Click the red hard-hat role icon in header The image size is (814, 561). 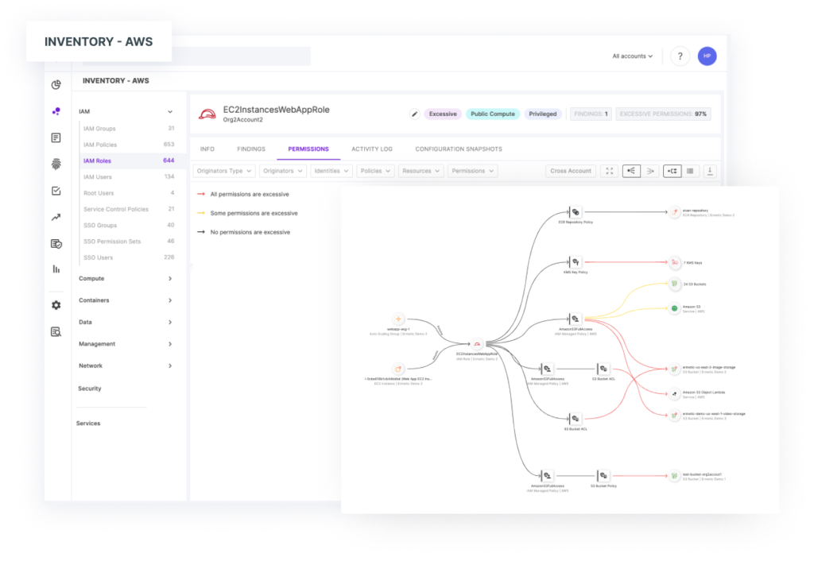coord(207,114)
